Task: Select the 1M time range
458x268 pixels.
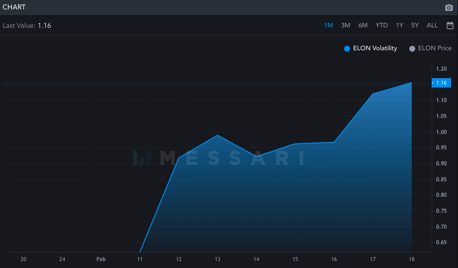Action: [x=328, y=25]
